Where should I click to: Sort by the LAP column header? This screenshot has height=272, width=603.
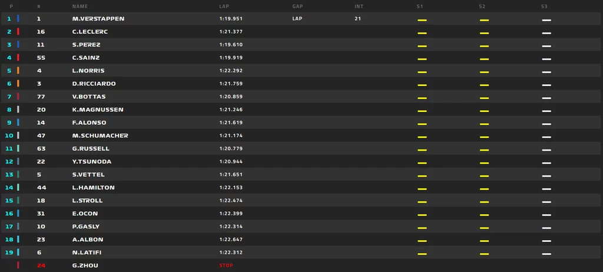point(224,6)
